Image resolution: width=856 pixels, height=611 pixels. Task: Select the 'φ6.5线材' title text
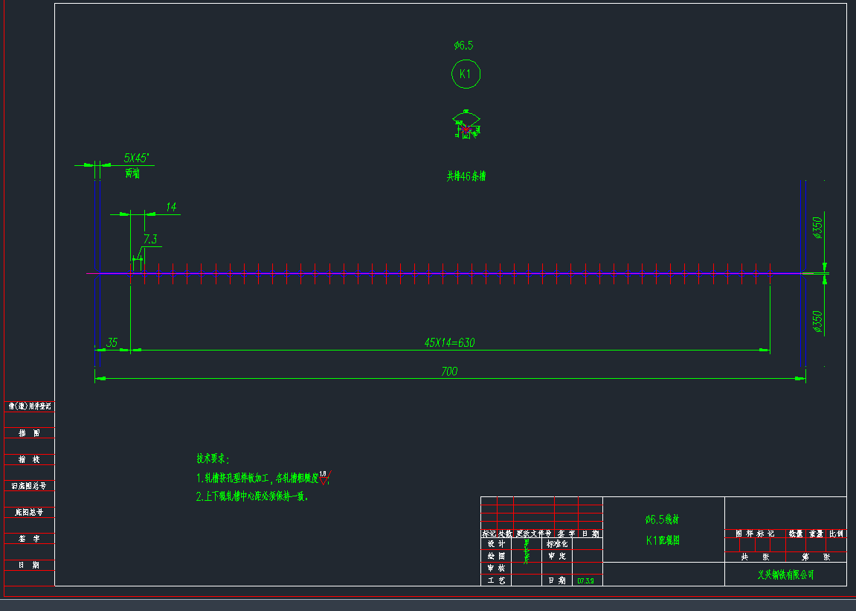coord(662,519)
